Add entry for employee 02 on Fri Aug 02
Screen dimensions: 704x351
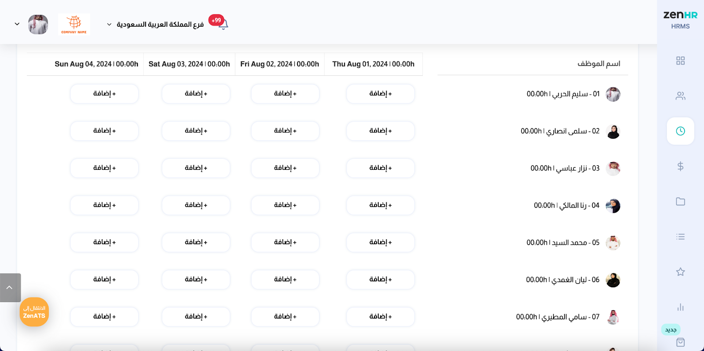pyautogui.click(x=285, y=131)
